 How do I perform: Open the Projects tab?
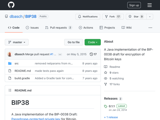[x=107, y=28]
